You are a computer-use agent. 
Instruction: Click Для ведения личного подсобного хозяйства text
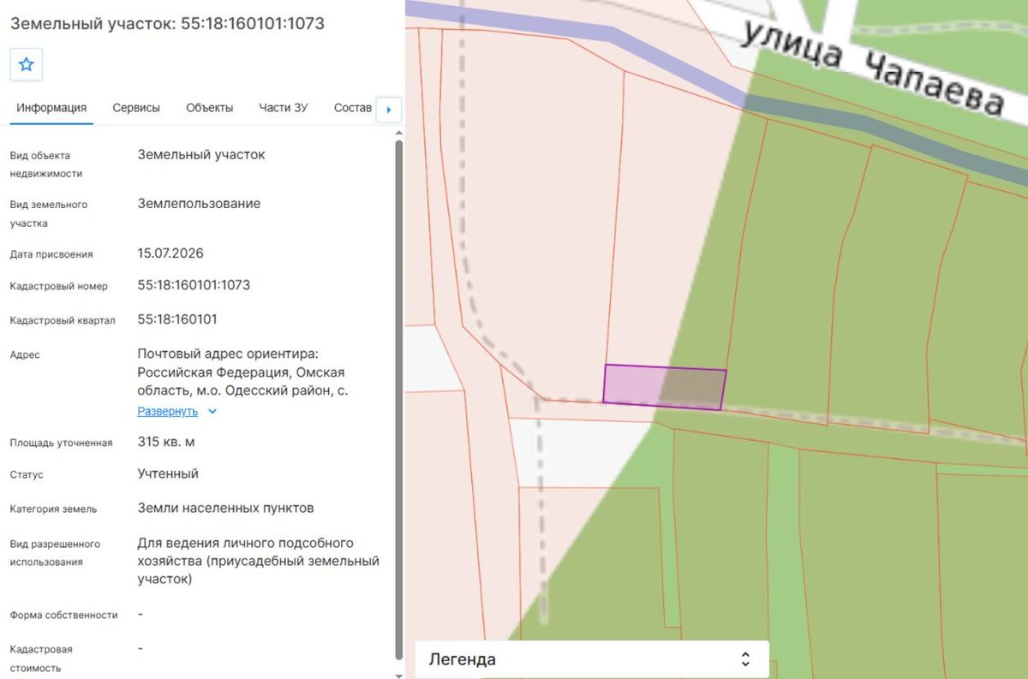258,561
